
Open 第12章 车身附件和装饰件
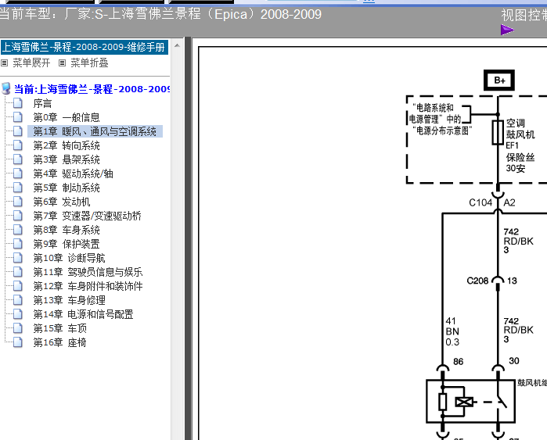pyautogui.click(x=88, y=286)
